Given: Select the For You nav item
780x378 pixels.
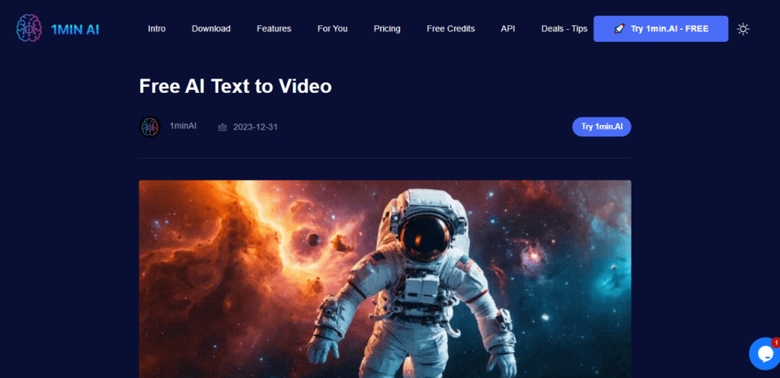Looking at the screenshot, I should point(332,29).
